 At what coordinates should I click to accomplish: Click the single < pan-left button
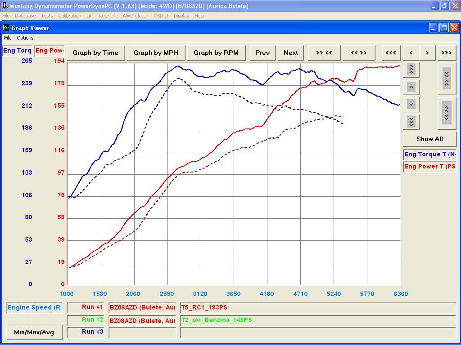(411, 53)
